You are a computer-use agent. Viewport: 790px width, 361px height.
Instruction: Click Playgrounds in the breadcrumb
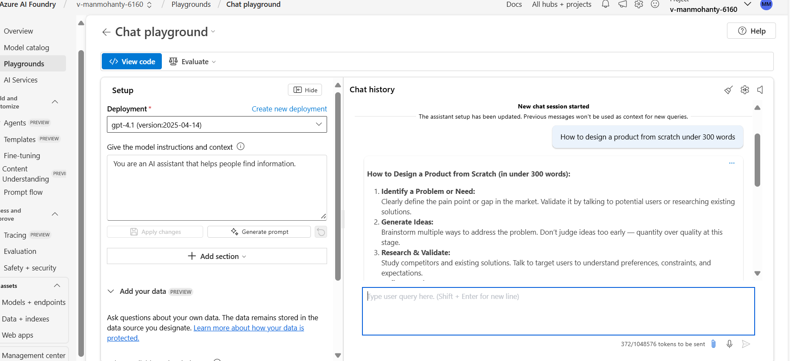191,4
